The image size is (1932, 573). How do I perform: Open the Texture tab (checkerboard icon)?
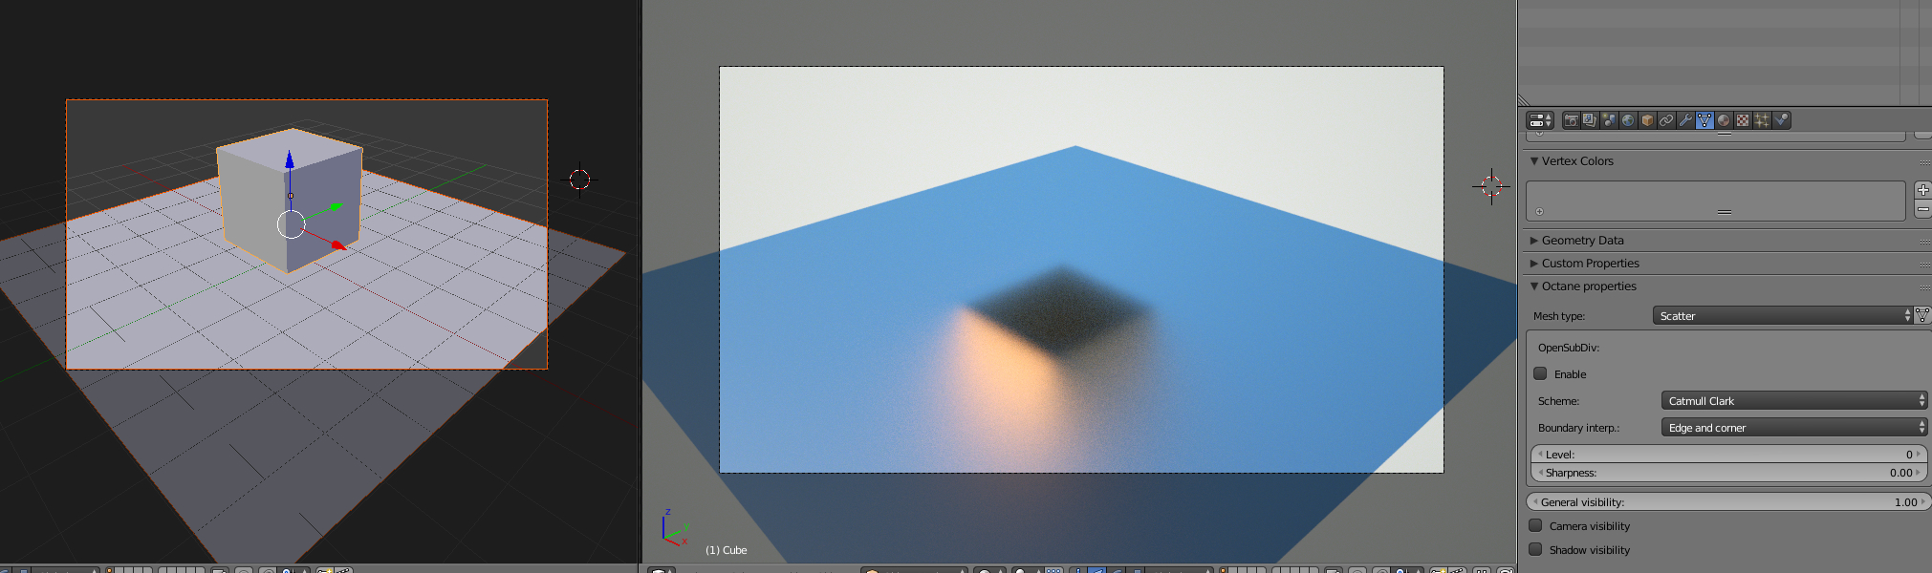1743,120
